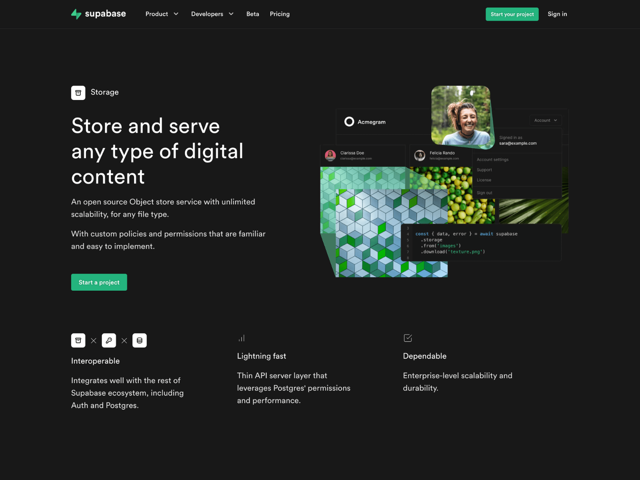Image resolution: width=640 pixels, height=480 pixels.
Task: Open the Pricing page
Action: [280, 14]
